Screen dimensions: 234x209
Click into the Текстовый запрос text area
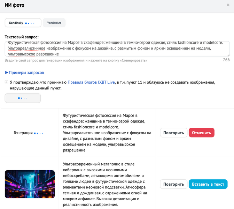(117, 48)
